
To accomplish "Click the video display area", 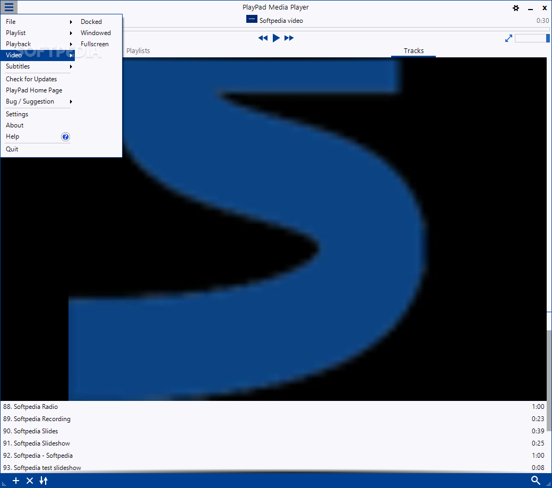I will (x=273, y=229).
